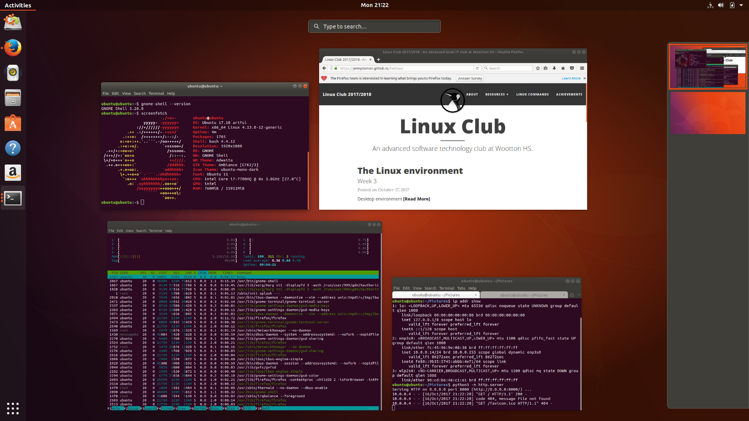749x421 pixels.
Task: Select the Linux Club 2017/2018 browser tab
Action: point(346,60)
